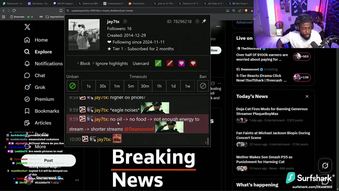Click the Explore magnifier icon
Screen dimensions: 339x191
pyautogui.click(x=27, y=52)
